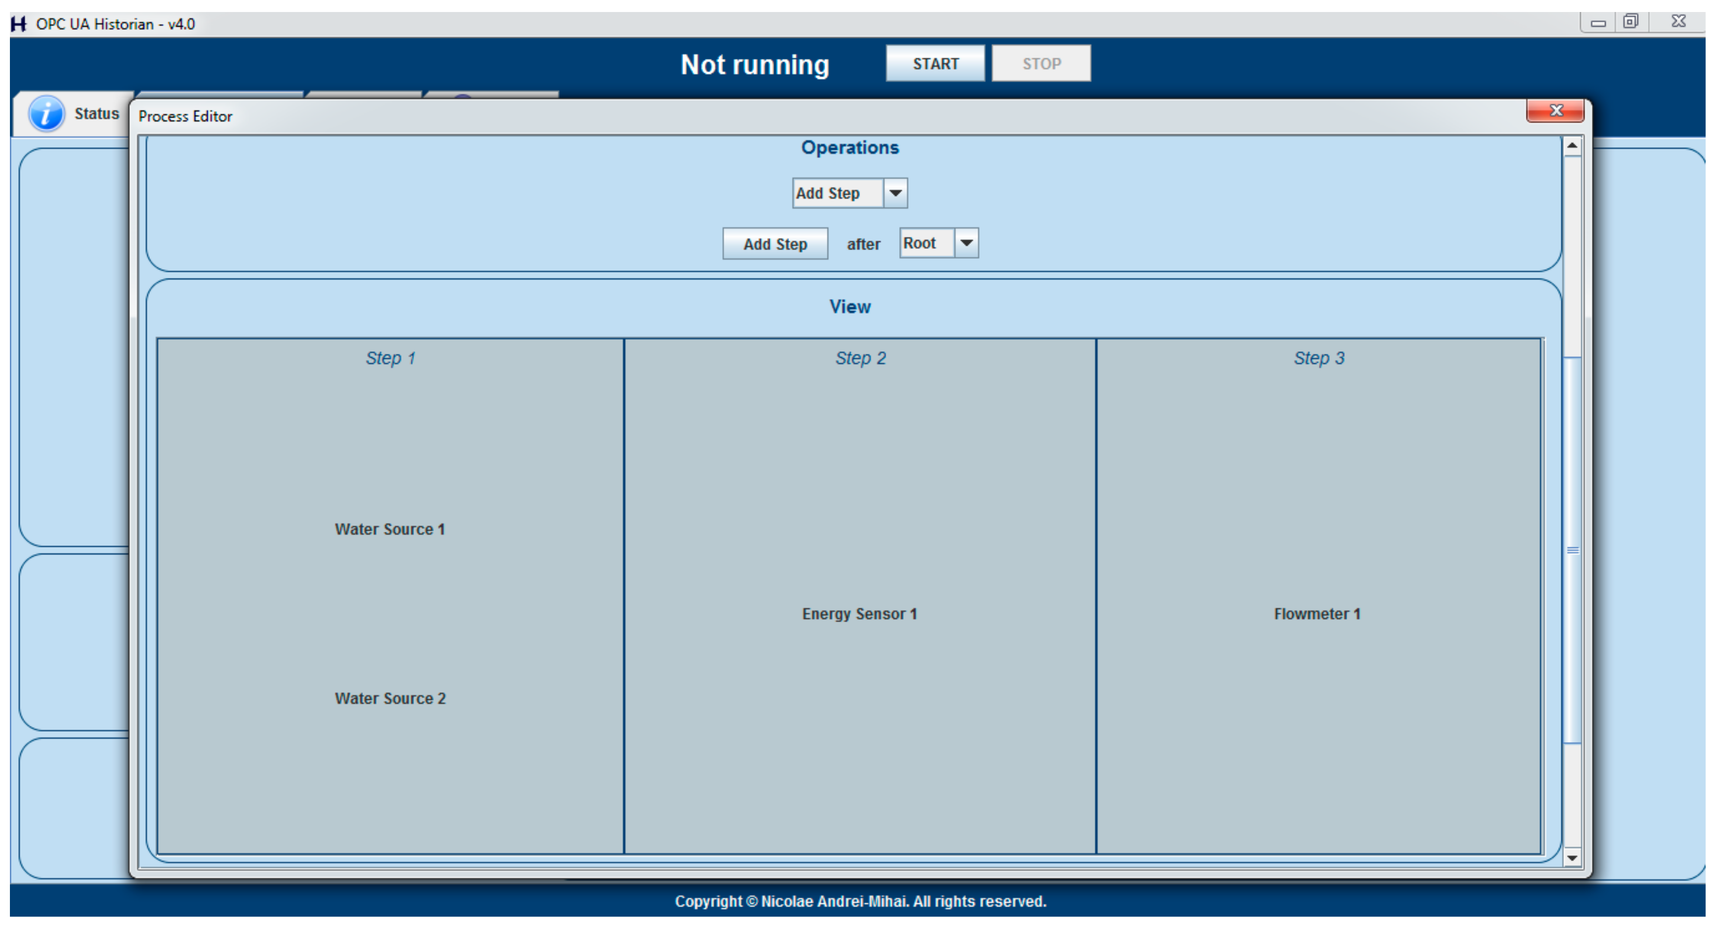
Task: Switch to the Status tab
Action: 96,114
